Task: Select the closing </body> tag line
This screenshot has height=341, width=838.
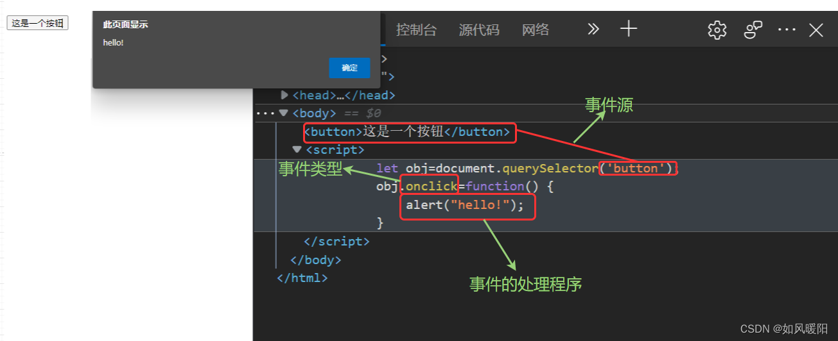Action: click(315, 260)
